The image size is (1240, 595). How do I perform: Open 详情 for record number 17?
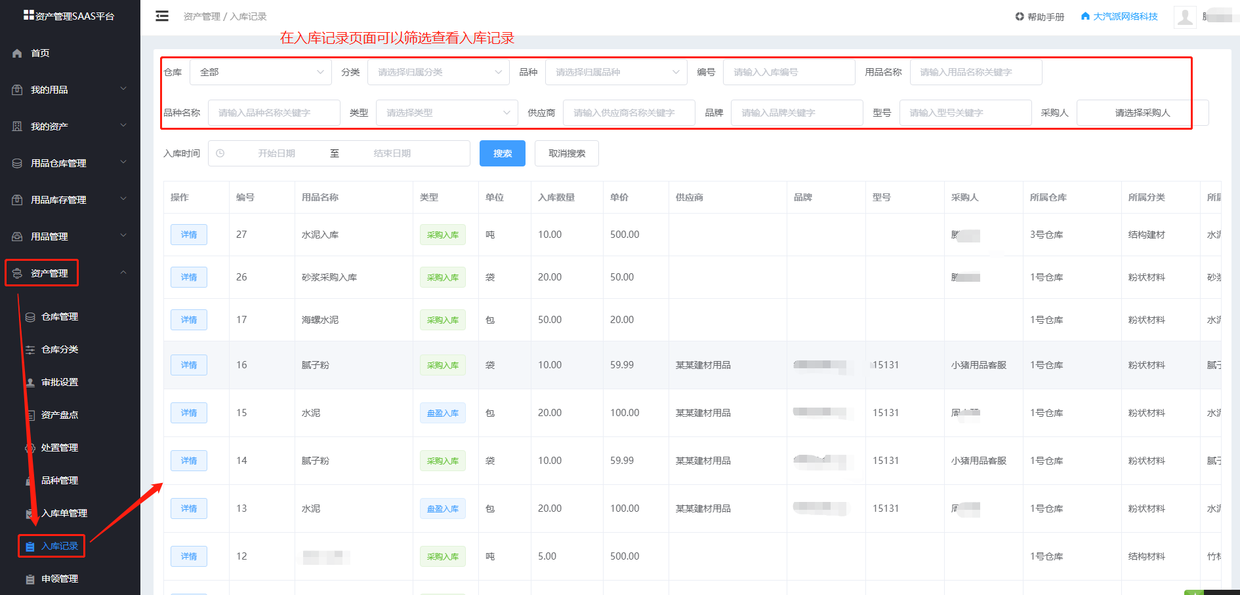tap(189, 320)
